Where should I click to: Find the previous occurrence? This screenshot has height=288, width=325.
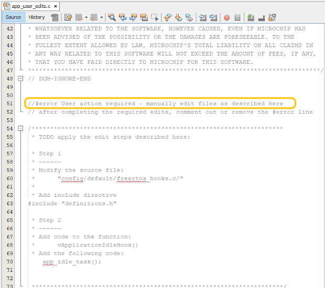[123, 17]
